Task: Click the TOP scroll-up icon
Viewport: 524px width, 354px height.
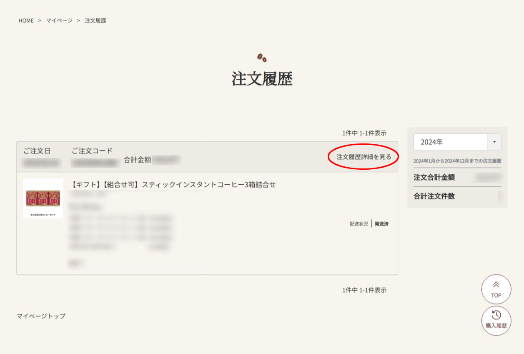Action: (496, 289)
